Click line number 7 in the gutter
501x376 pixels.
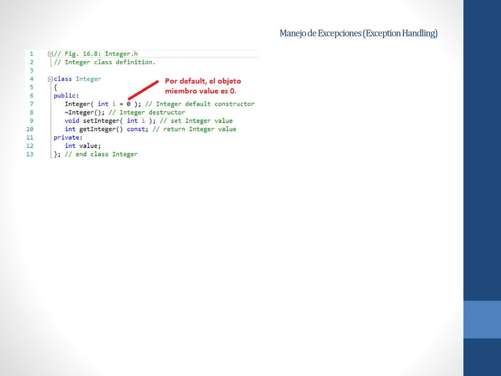click(31, 104)
